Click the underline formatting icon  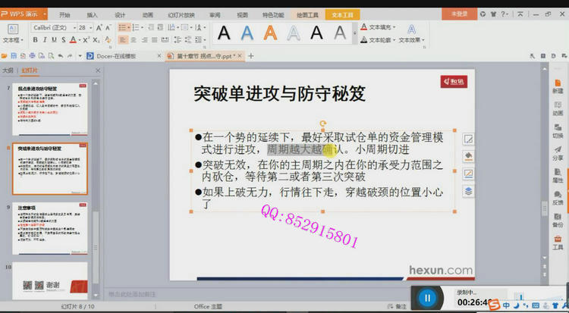click(x=55, y=40)
